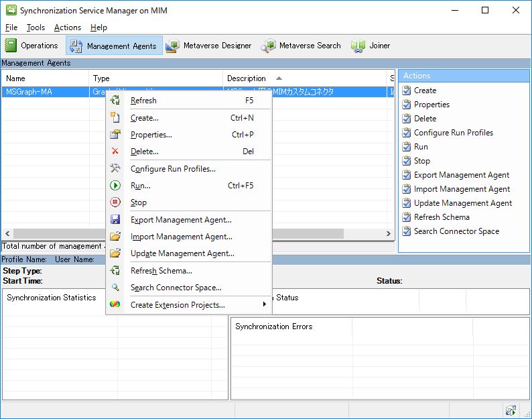Open the Tools menu
The image size is (532, 419).
coord(36,27)
